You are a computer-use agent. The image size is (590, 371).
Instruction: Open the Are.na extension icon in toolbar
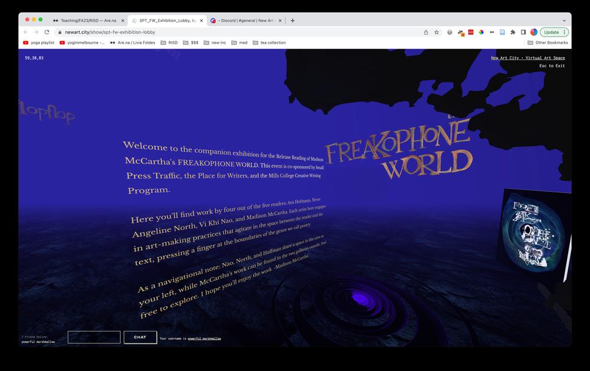pos(492,32)
